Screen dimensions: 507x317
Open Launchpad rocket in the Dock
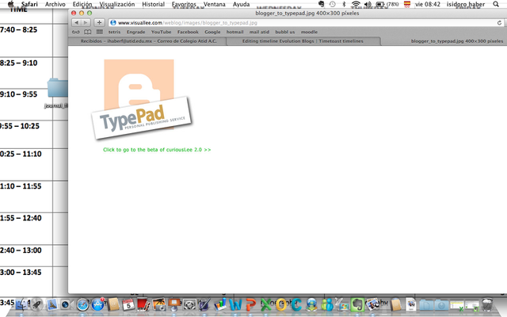(36, 304)
